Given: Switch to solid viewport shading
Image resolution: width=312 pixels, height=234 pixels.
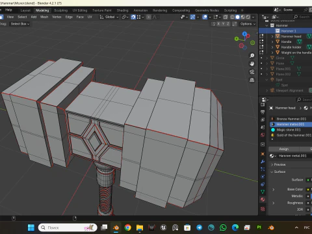Looking at the screenshot, I should pyautogui.click(x=237, y=17).
